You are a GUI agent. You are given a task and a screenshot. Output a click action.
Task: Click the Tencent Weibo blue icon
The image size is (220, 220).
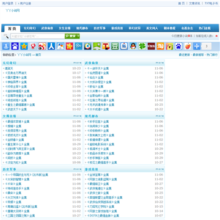tap(79, 46)
